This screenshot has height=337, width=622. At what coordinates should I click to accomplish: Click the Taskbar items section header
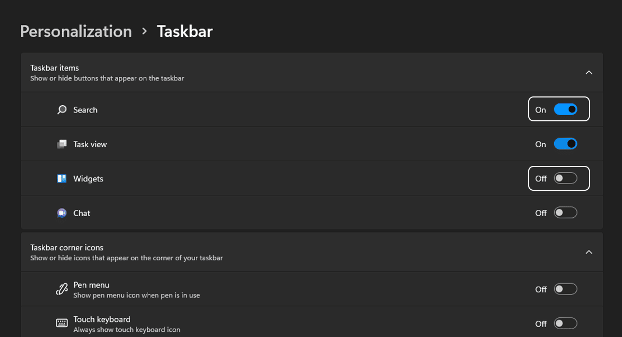(x=54, y=68)
